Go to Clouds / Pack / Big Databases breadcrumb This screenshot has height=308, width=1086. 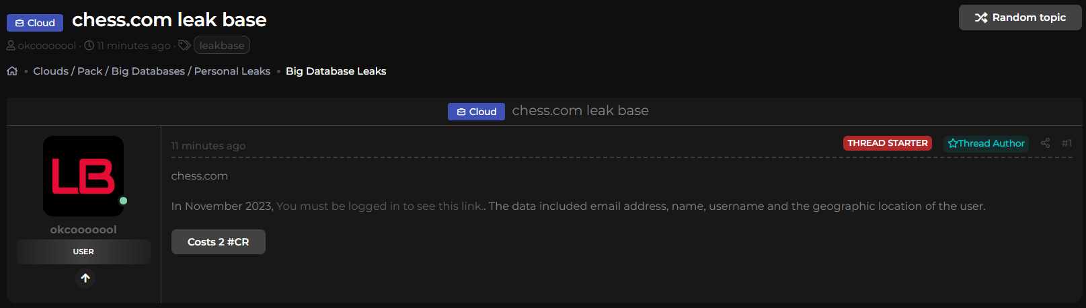pyautogui.click(x=151, y=71)
